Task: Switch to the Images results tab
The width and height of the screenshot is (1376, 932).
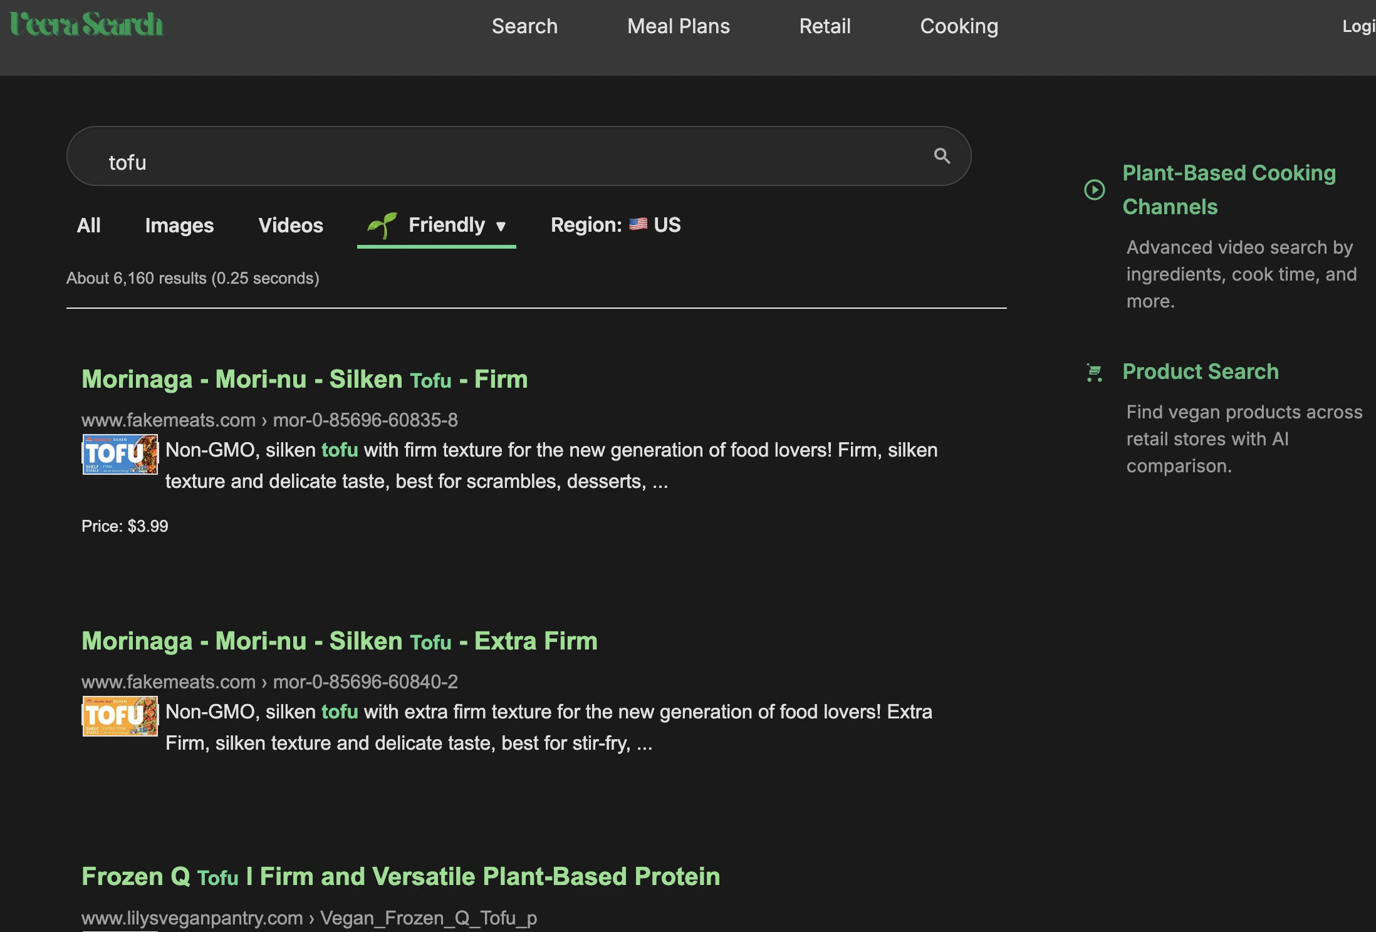Action: 179,225
